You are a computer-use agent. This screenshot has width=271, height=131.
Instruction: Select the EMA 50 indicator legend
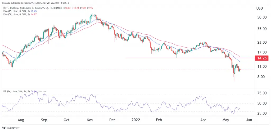[x=20, y=14]
